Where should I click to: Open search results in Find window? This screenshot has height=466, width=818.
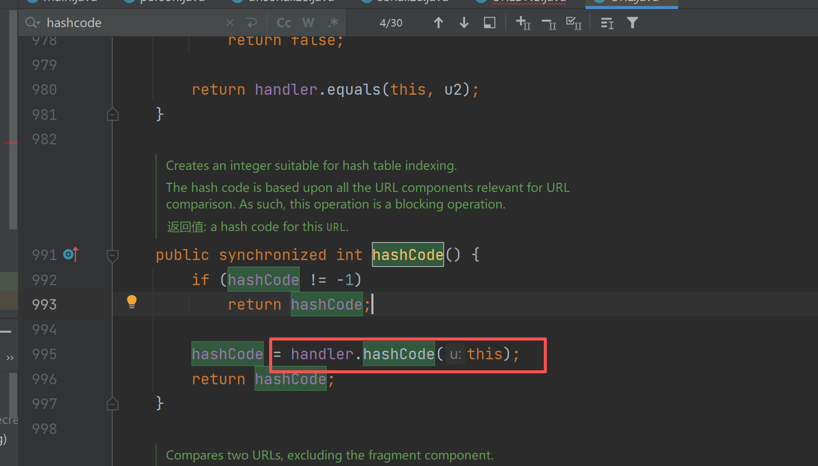pyautogui.click(x=490, y=23)
